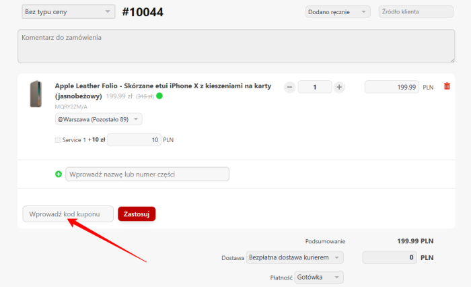Edit the product price field 199.99
Viewport: 471px width, 287px height.
391,87
